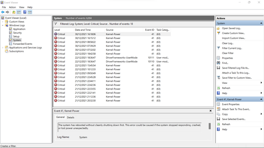Close the Event 41 preview pane
The width and height of the screenshot is (264, 148).
coord(210,111)
